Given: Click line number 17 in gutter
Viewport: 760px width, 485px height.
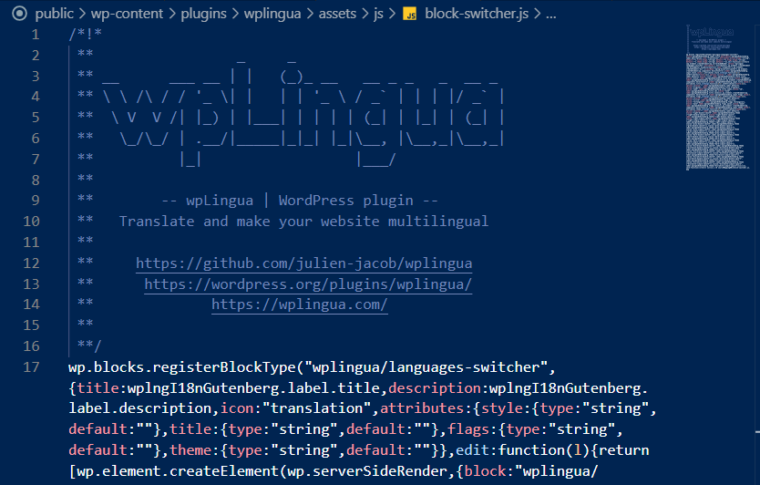Looking at the screenshot, I should [x=32, y=367].
